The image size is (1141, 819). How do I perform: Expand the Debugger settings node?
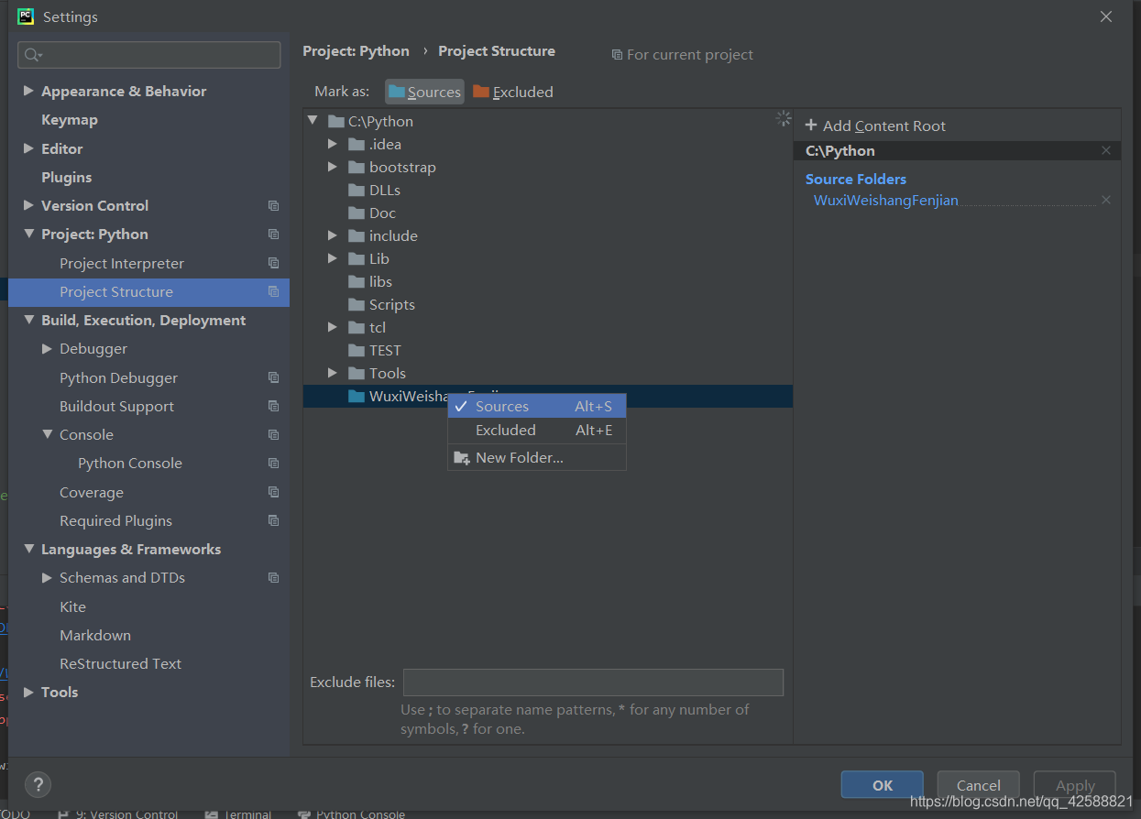[47, 348]
